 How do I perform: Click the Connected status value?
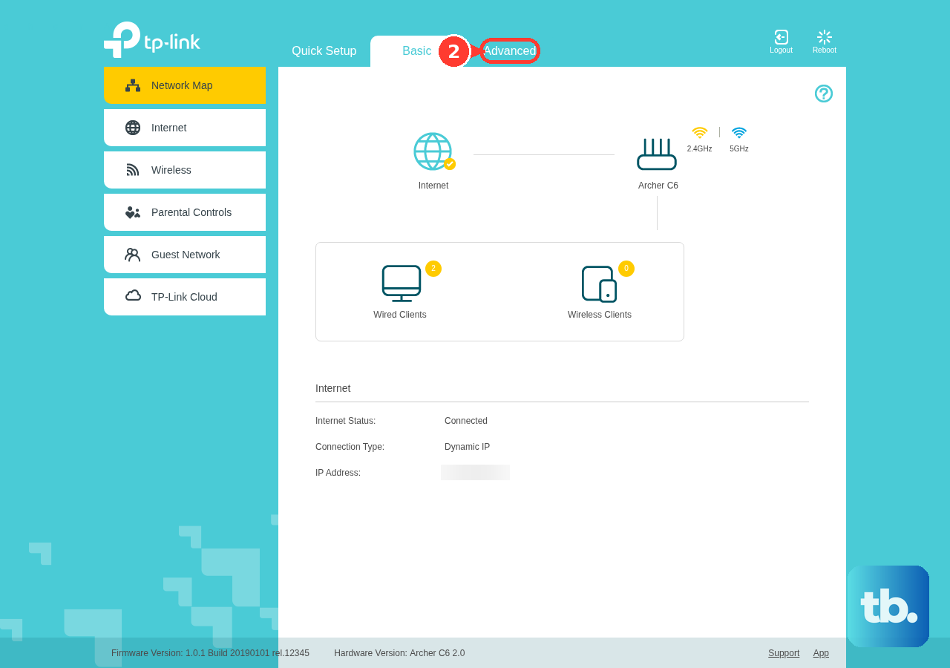point(466,421)
